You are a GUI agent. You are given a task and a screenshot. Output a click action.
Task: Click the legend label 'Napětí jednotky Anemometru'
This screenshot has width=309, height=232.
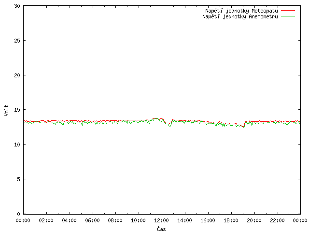[x=240, y=16]
